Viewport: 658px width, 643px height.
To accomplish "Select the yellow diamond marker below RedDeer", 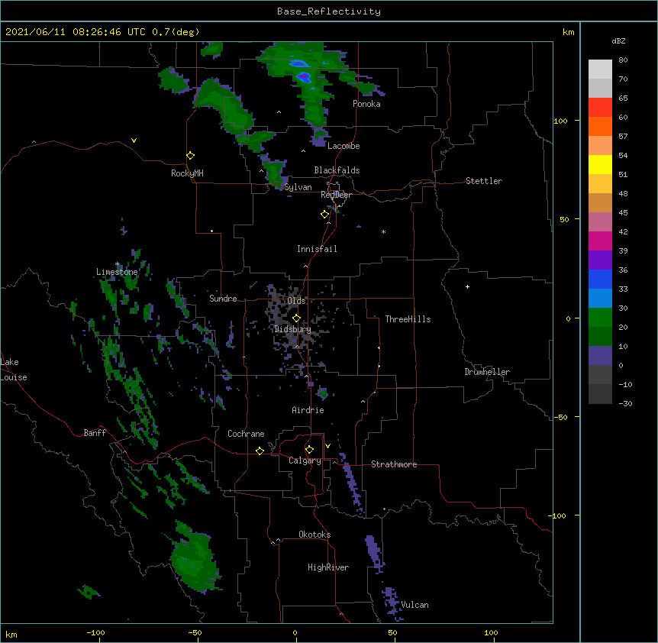I will (325, 215).
